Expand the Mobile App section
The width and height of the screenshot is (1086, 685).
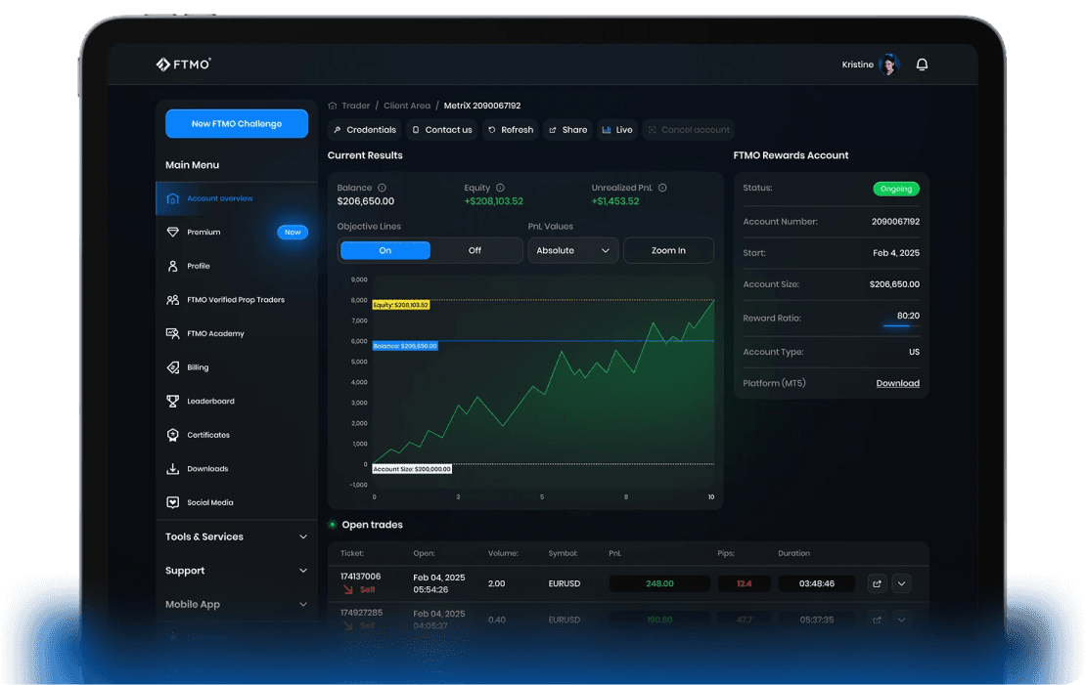(236, 604)
